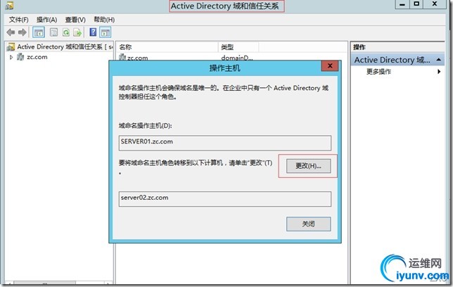Click the zc.com domain icon in list pane
Viewport: 453px width, 287px height.
[122, 57]
